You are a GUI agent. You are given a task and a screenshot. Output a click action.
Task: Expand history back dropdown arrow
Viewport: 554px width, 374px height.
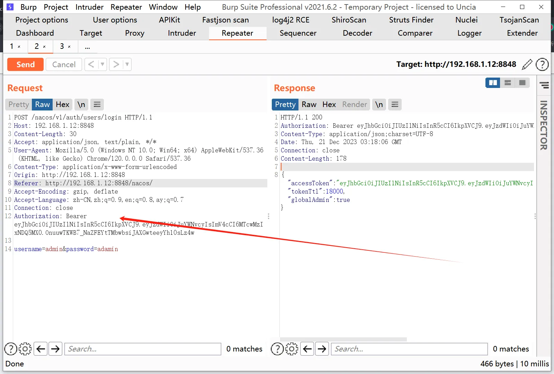pyautogui.click(x=102, y=64)
